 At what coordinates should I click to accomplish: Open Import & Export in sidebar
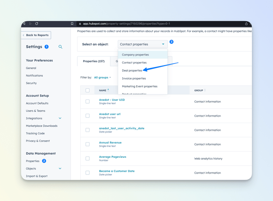click(x=37, y=176)
